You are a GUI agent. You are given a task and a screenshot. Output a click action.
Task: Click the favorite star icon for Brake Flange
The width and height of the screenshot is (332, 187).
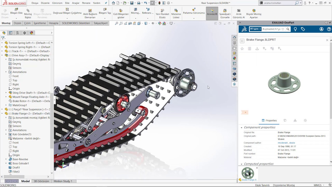242,49
